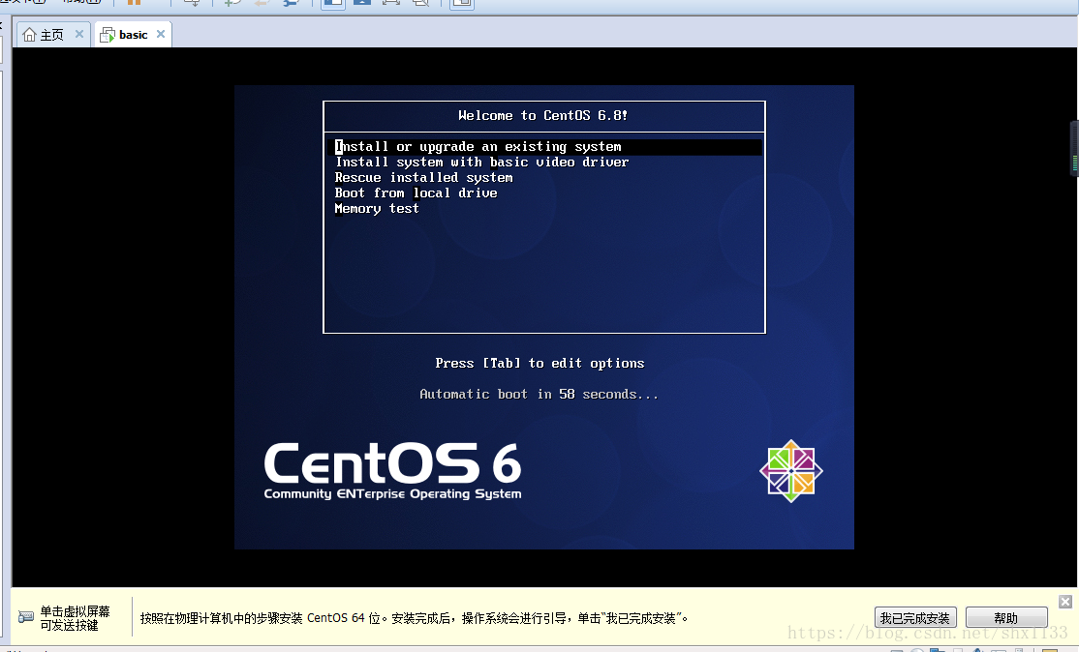Screen dimensions: 1079x652
Task: Select 'Install system with basic video driver'
Action: point(481,163)
